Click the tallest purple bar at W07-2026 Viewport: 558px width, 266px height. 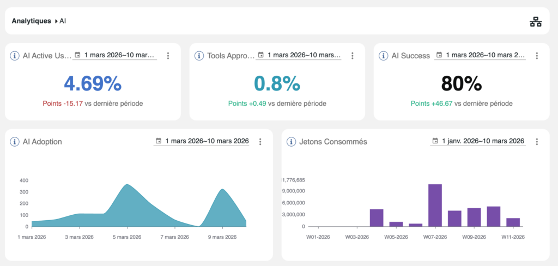[x=435, y=205]
